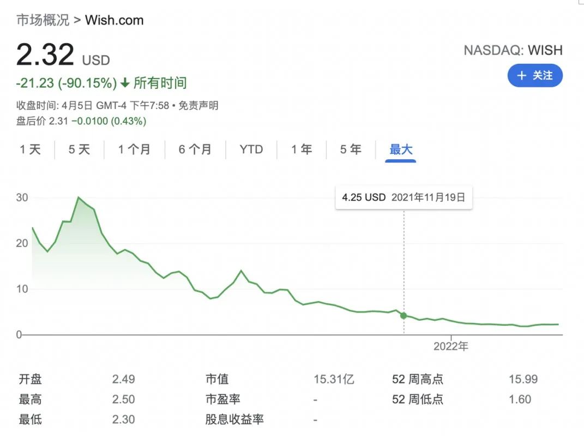
Task: Click the Wish.com breadcrumb title
Action: click(115, 21)
